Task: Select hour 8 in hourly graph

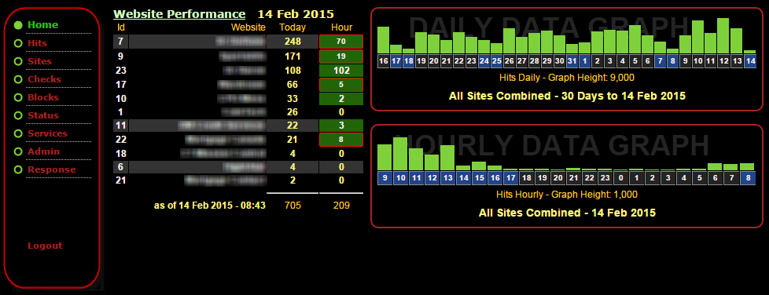Action: (747, 178)
